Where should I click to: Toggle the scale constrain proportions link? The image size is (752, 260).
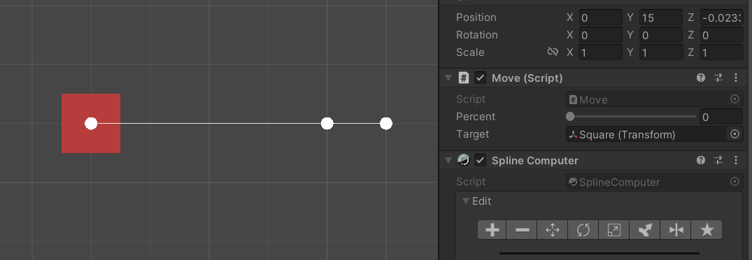[x=553, y=52]
